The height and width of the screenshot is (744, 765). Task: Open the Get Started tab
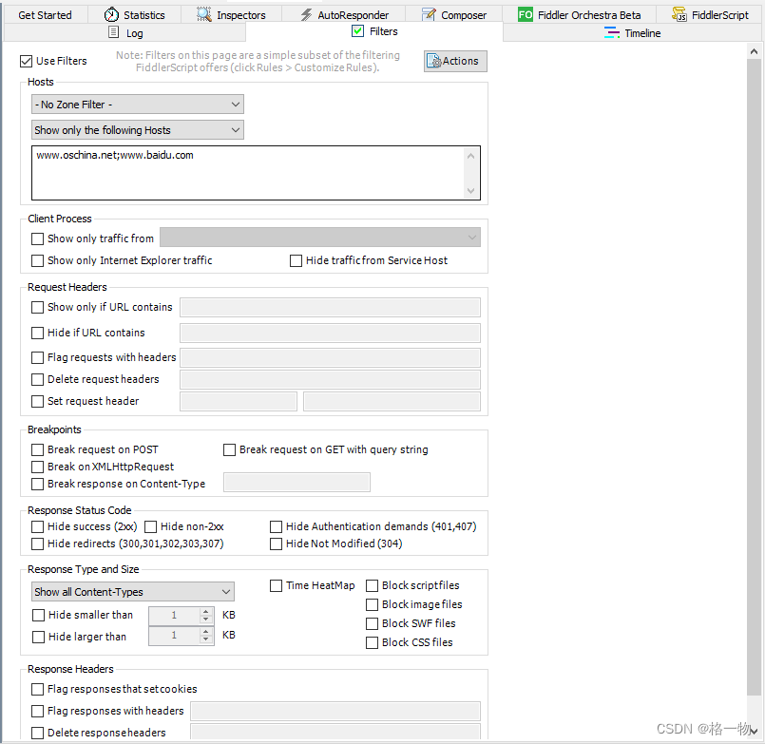45,15
